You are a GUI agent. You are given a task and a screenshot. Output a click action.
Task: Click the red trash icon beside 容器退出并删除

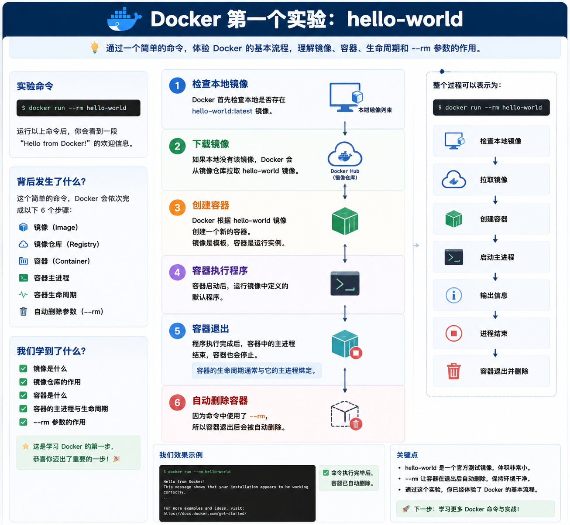pos(454,371)
